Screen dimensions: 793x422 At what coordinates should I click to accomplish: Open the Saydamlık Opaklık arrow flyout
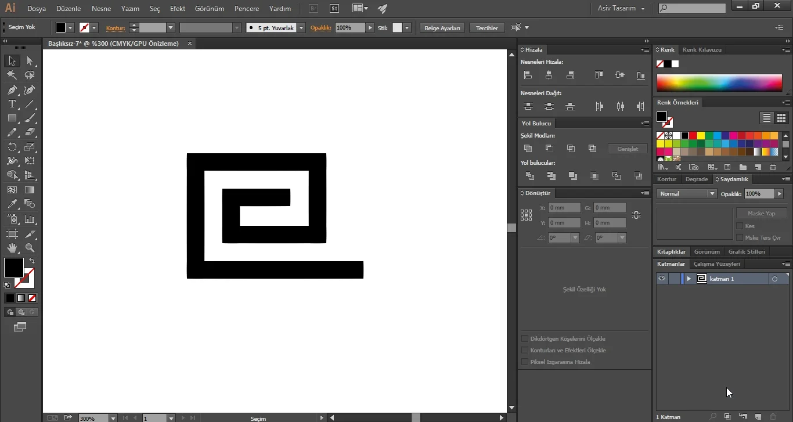tap(779, 194)
